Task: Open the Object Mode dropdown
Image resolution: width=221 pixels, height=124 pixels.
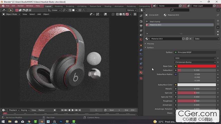Action: (x=11, y=14)
